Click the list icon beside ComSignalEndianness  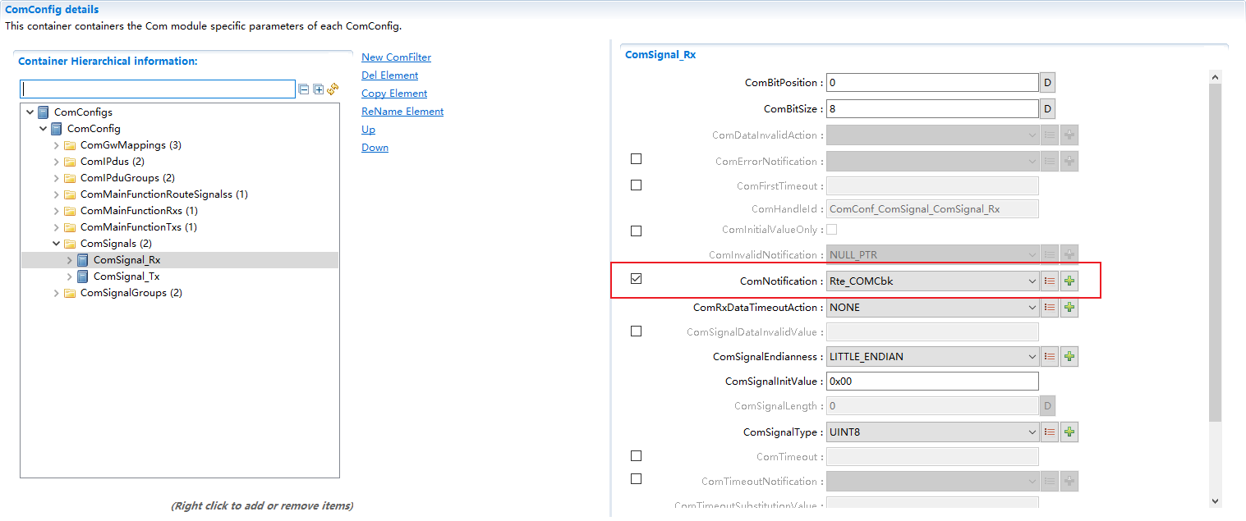coord(1049,357)
